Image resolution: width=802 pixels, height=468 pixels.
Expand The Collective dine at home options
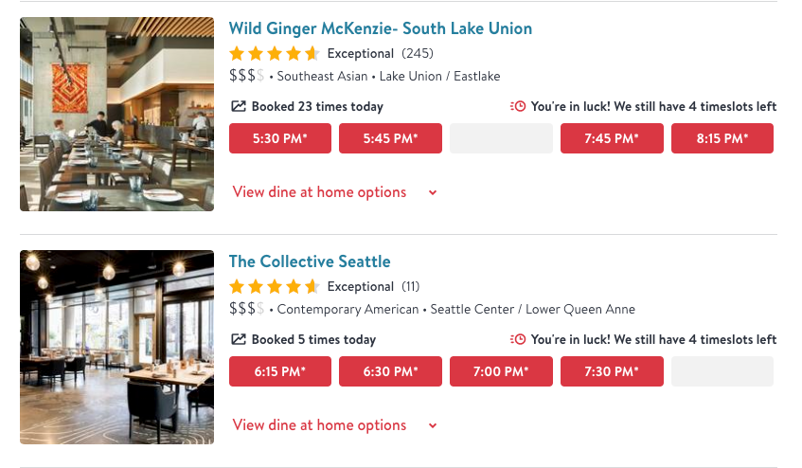tap(335, 425)
